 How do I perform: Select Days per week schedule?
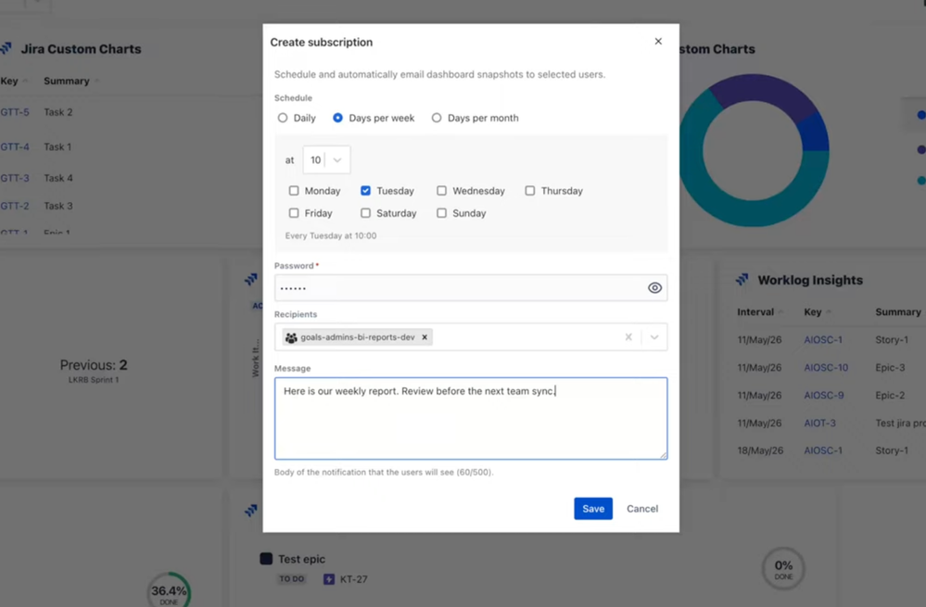(337, 118)
